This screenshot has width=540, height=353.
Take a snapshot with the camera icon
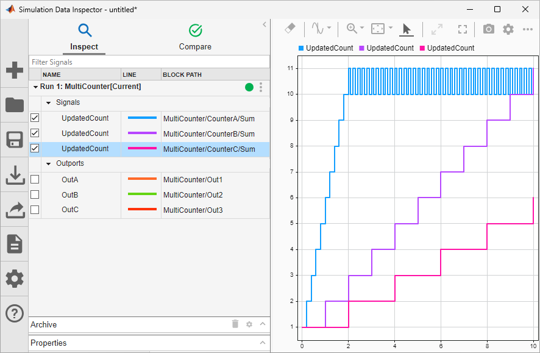[x=488, y=29]
